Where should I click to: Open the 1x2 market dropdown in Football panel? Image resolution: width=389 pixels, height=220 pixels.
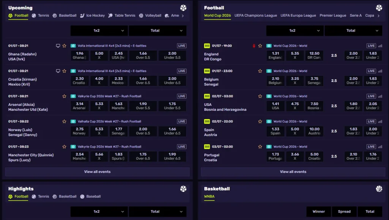tap(295, 31)
